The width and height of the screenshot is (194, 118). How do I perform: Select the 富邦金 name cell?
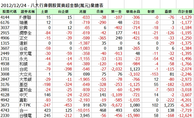coord(26,90)
